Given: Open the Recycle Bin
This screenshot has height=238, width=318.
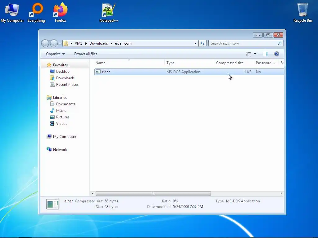Looking at the screenshot, I should (x=302, y=12).
